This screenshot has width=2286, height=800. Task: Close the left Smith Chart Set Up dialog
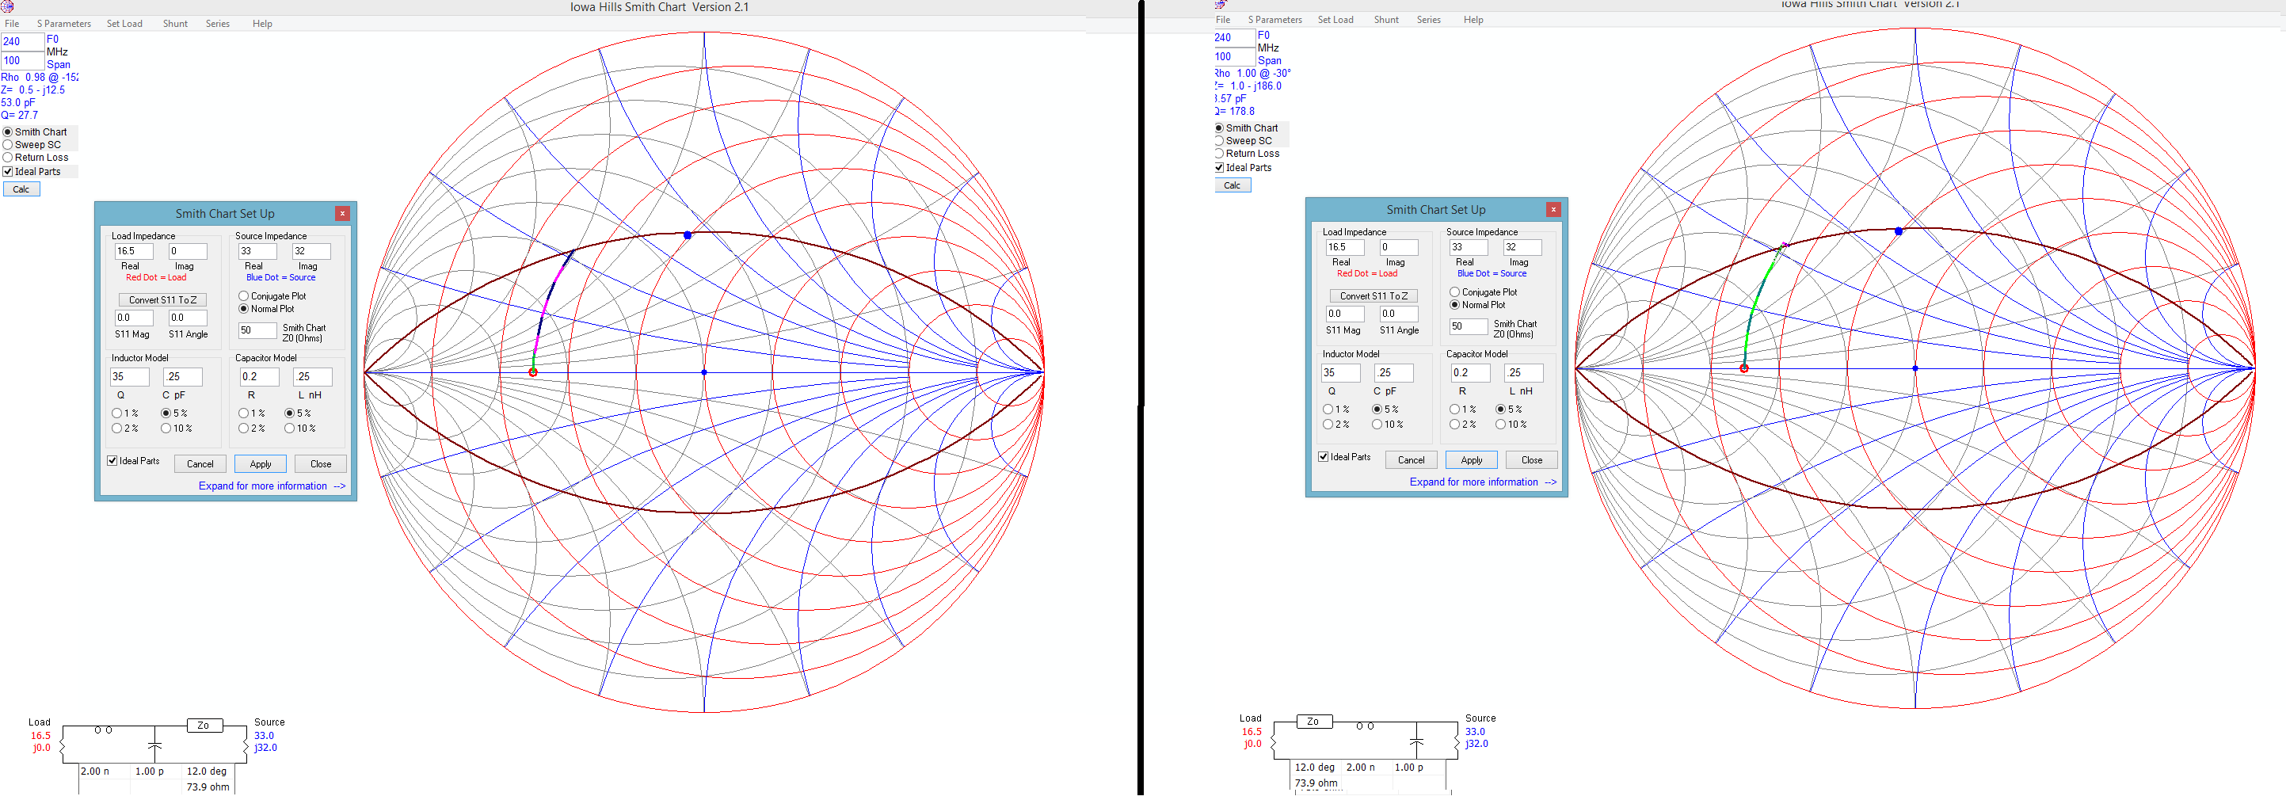[x=342, y=213]
